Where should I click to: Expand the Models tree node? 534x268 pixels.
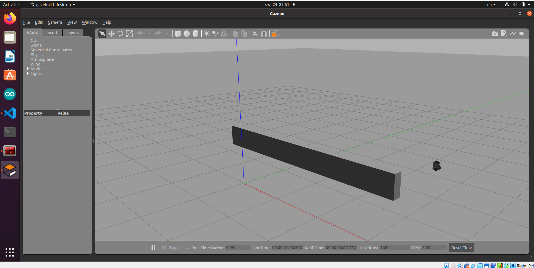pyautogui.click(x=28, y=69)
